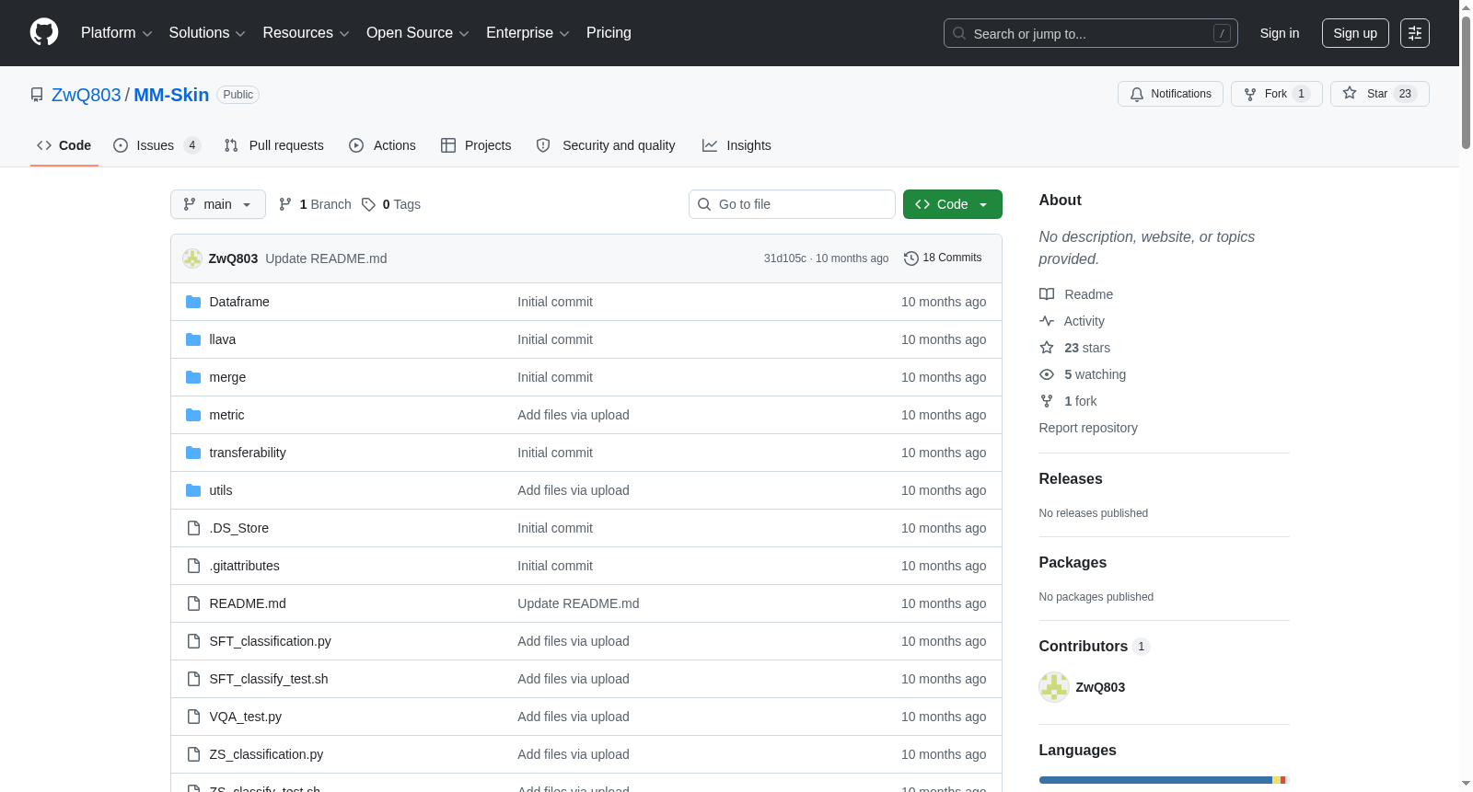Open the merge folder
This screenshot has height=792, width=1473.
tap(227, 377)
